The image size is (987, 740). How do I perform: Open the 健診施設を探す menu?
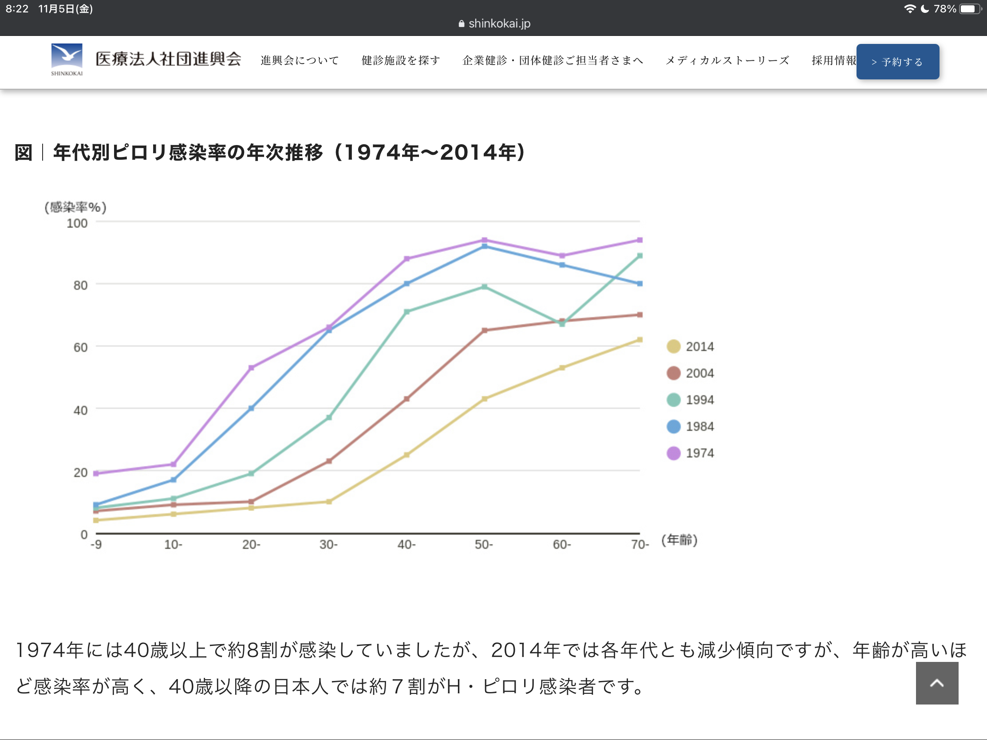(400, 60)
